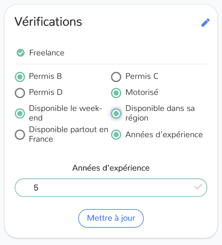Toggle the Motorisé radio button

[x=116, y=93]
